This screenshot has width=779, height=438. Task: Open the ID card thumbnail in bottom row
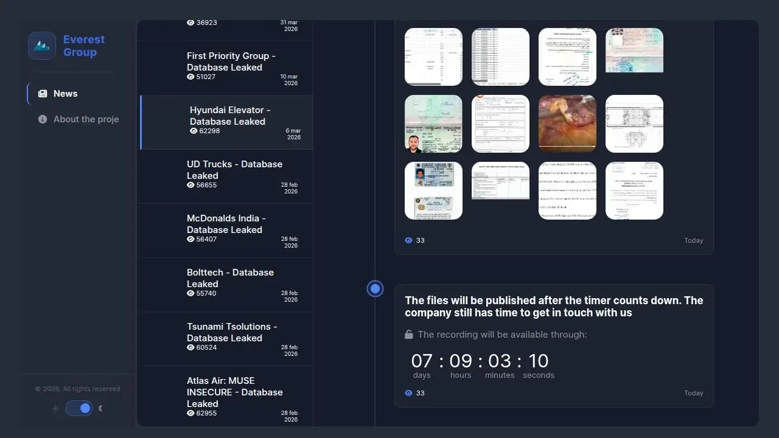(x=433, y=190)
